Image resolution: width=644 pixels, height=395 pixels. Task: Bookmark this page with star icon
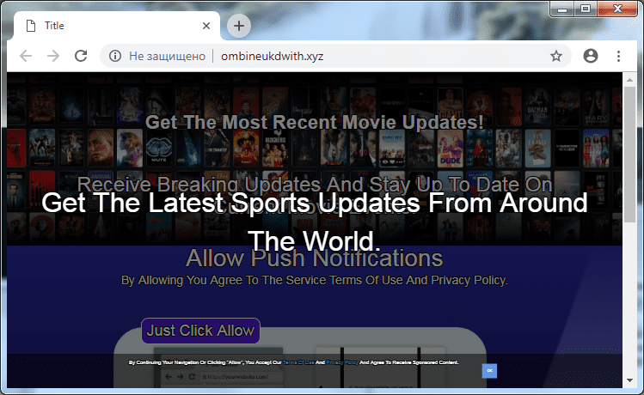pos(556,56)
